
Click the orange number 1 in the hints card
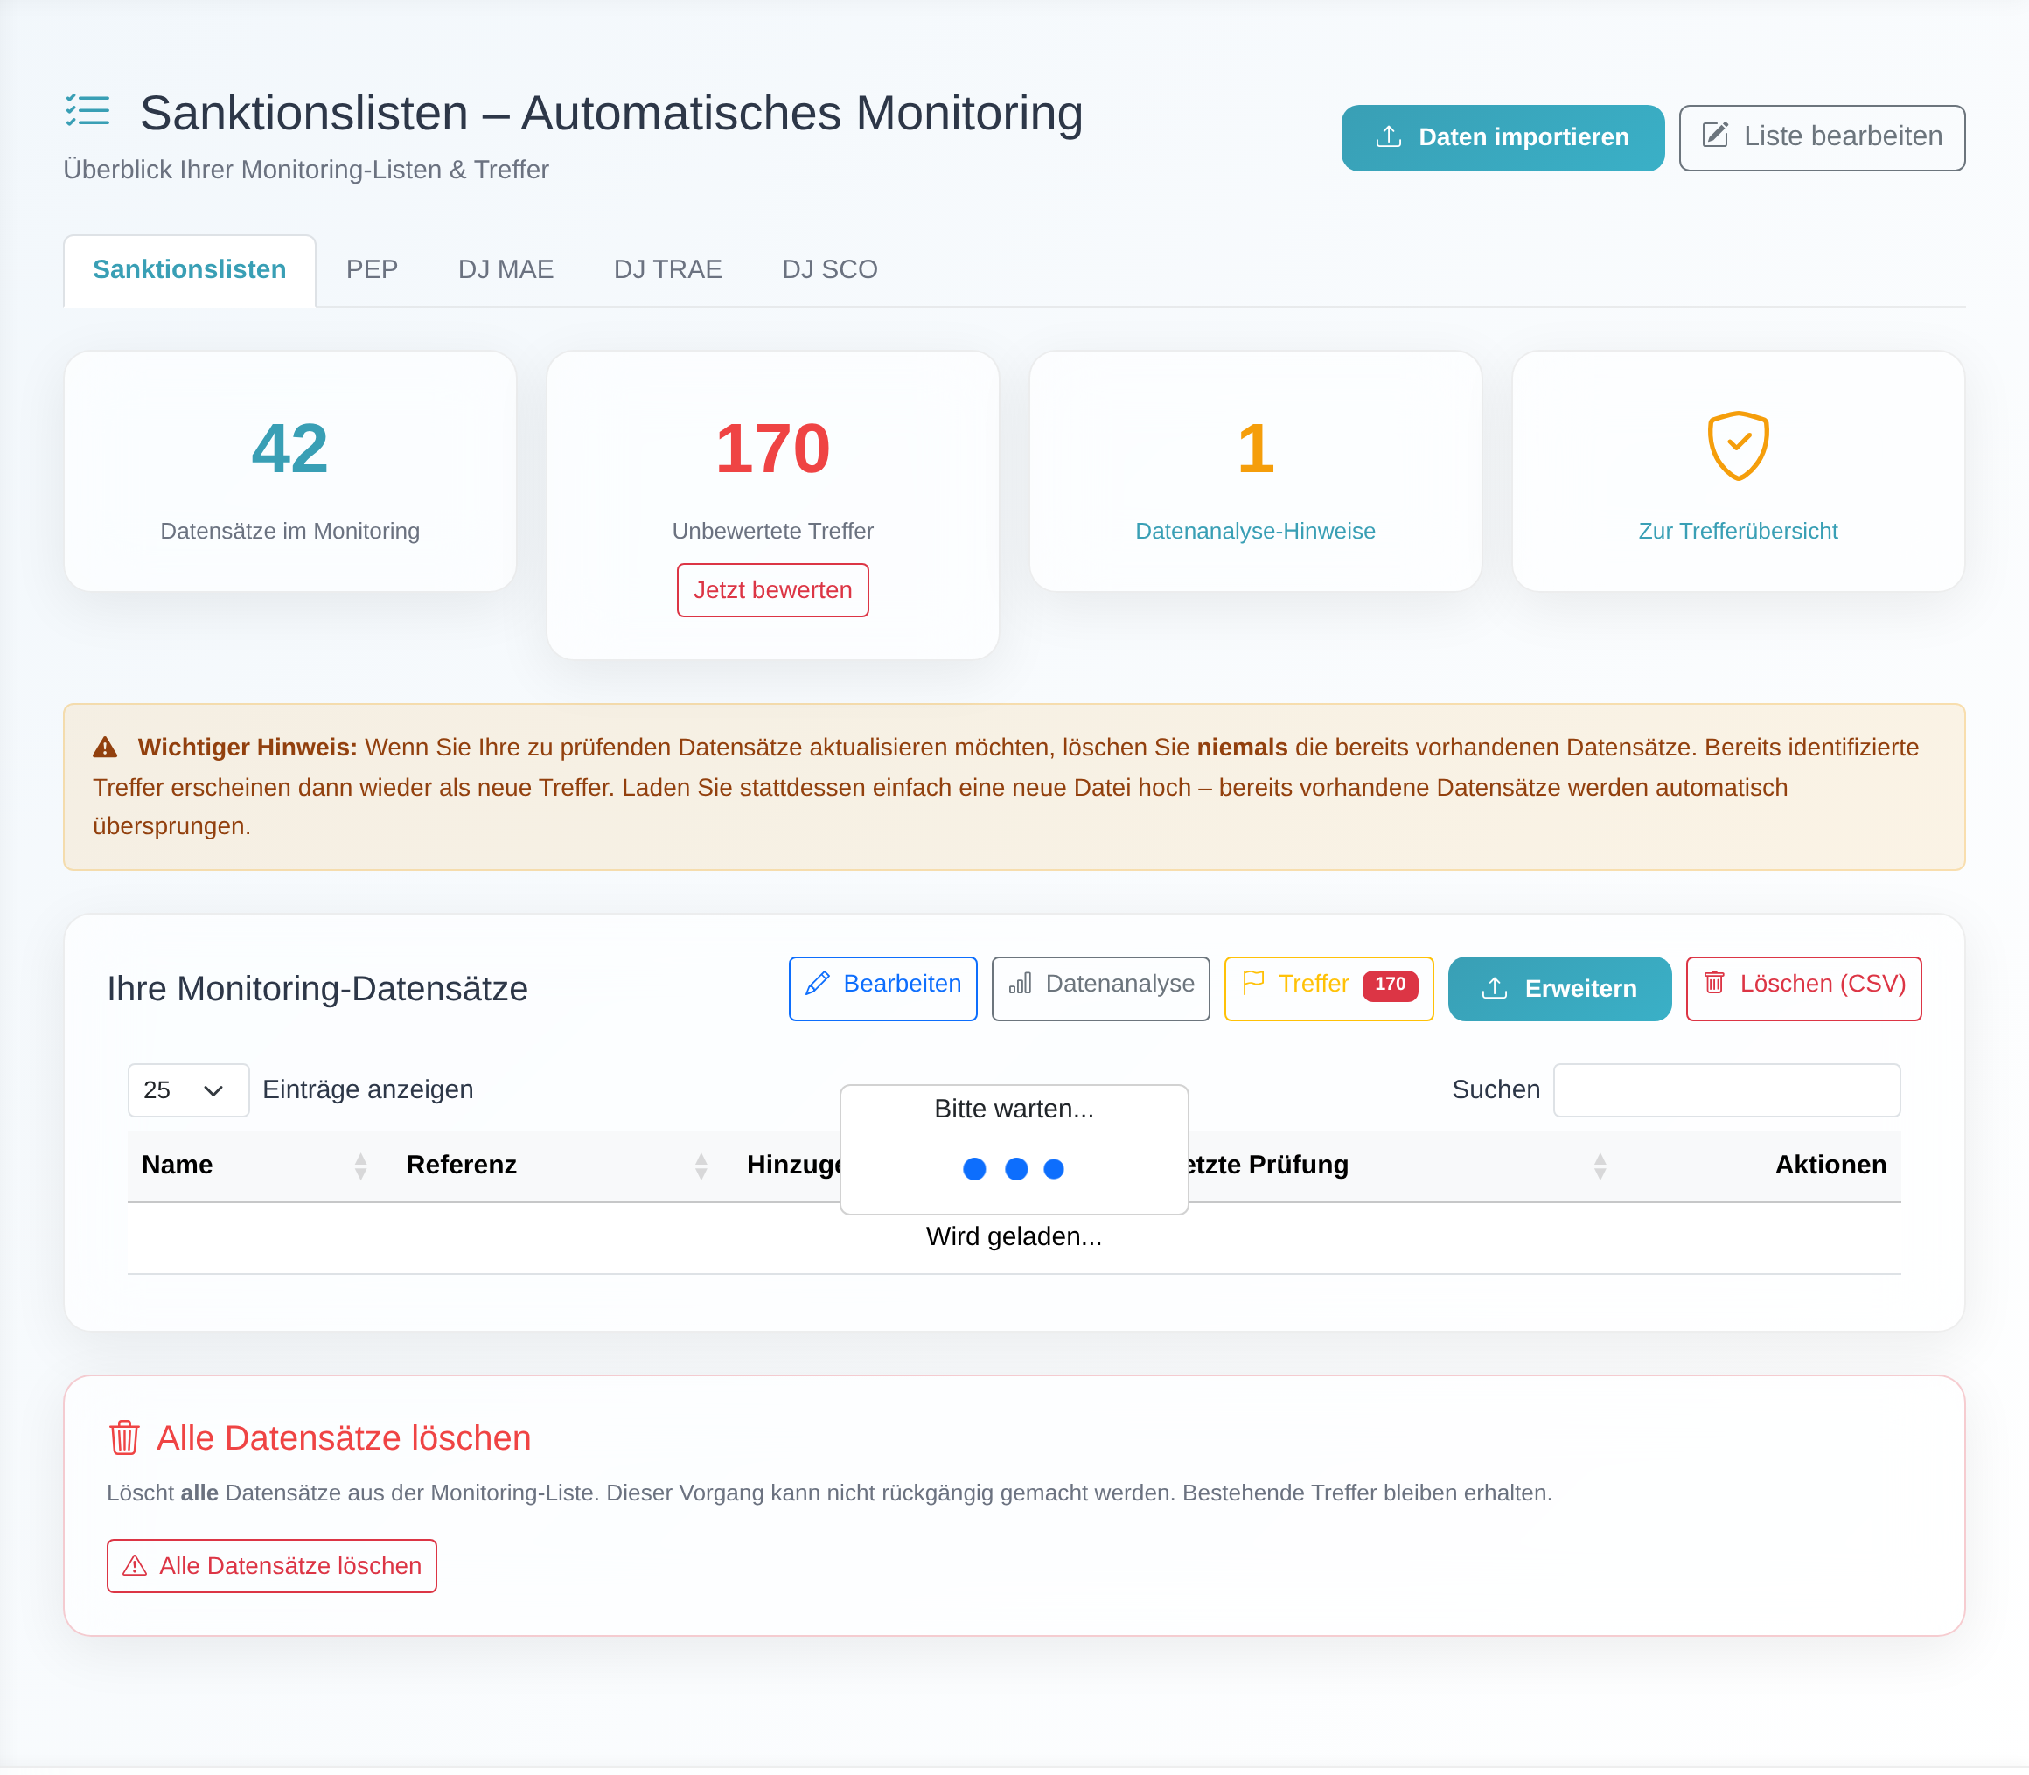pos(1255,449)
